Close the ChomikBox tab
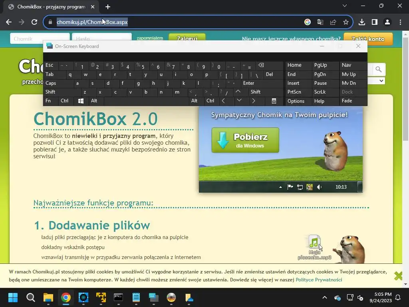The height and width of the screenshot is (307, 409). 93,7
